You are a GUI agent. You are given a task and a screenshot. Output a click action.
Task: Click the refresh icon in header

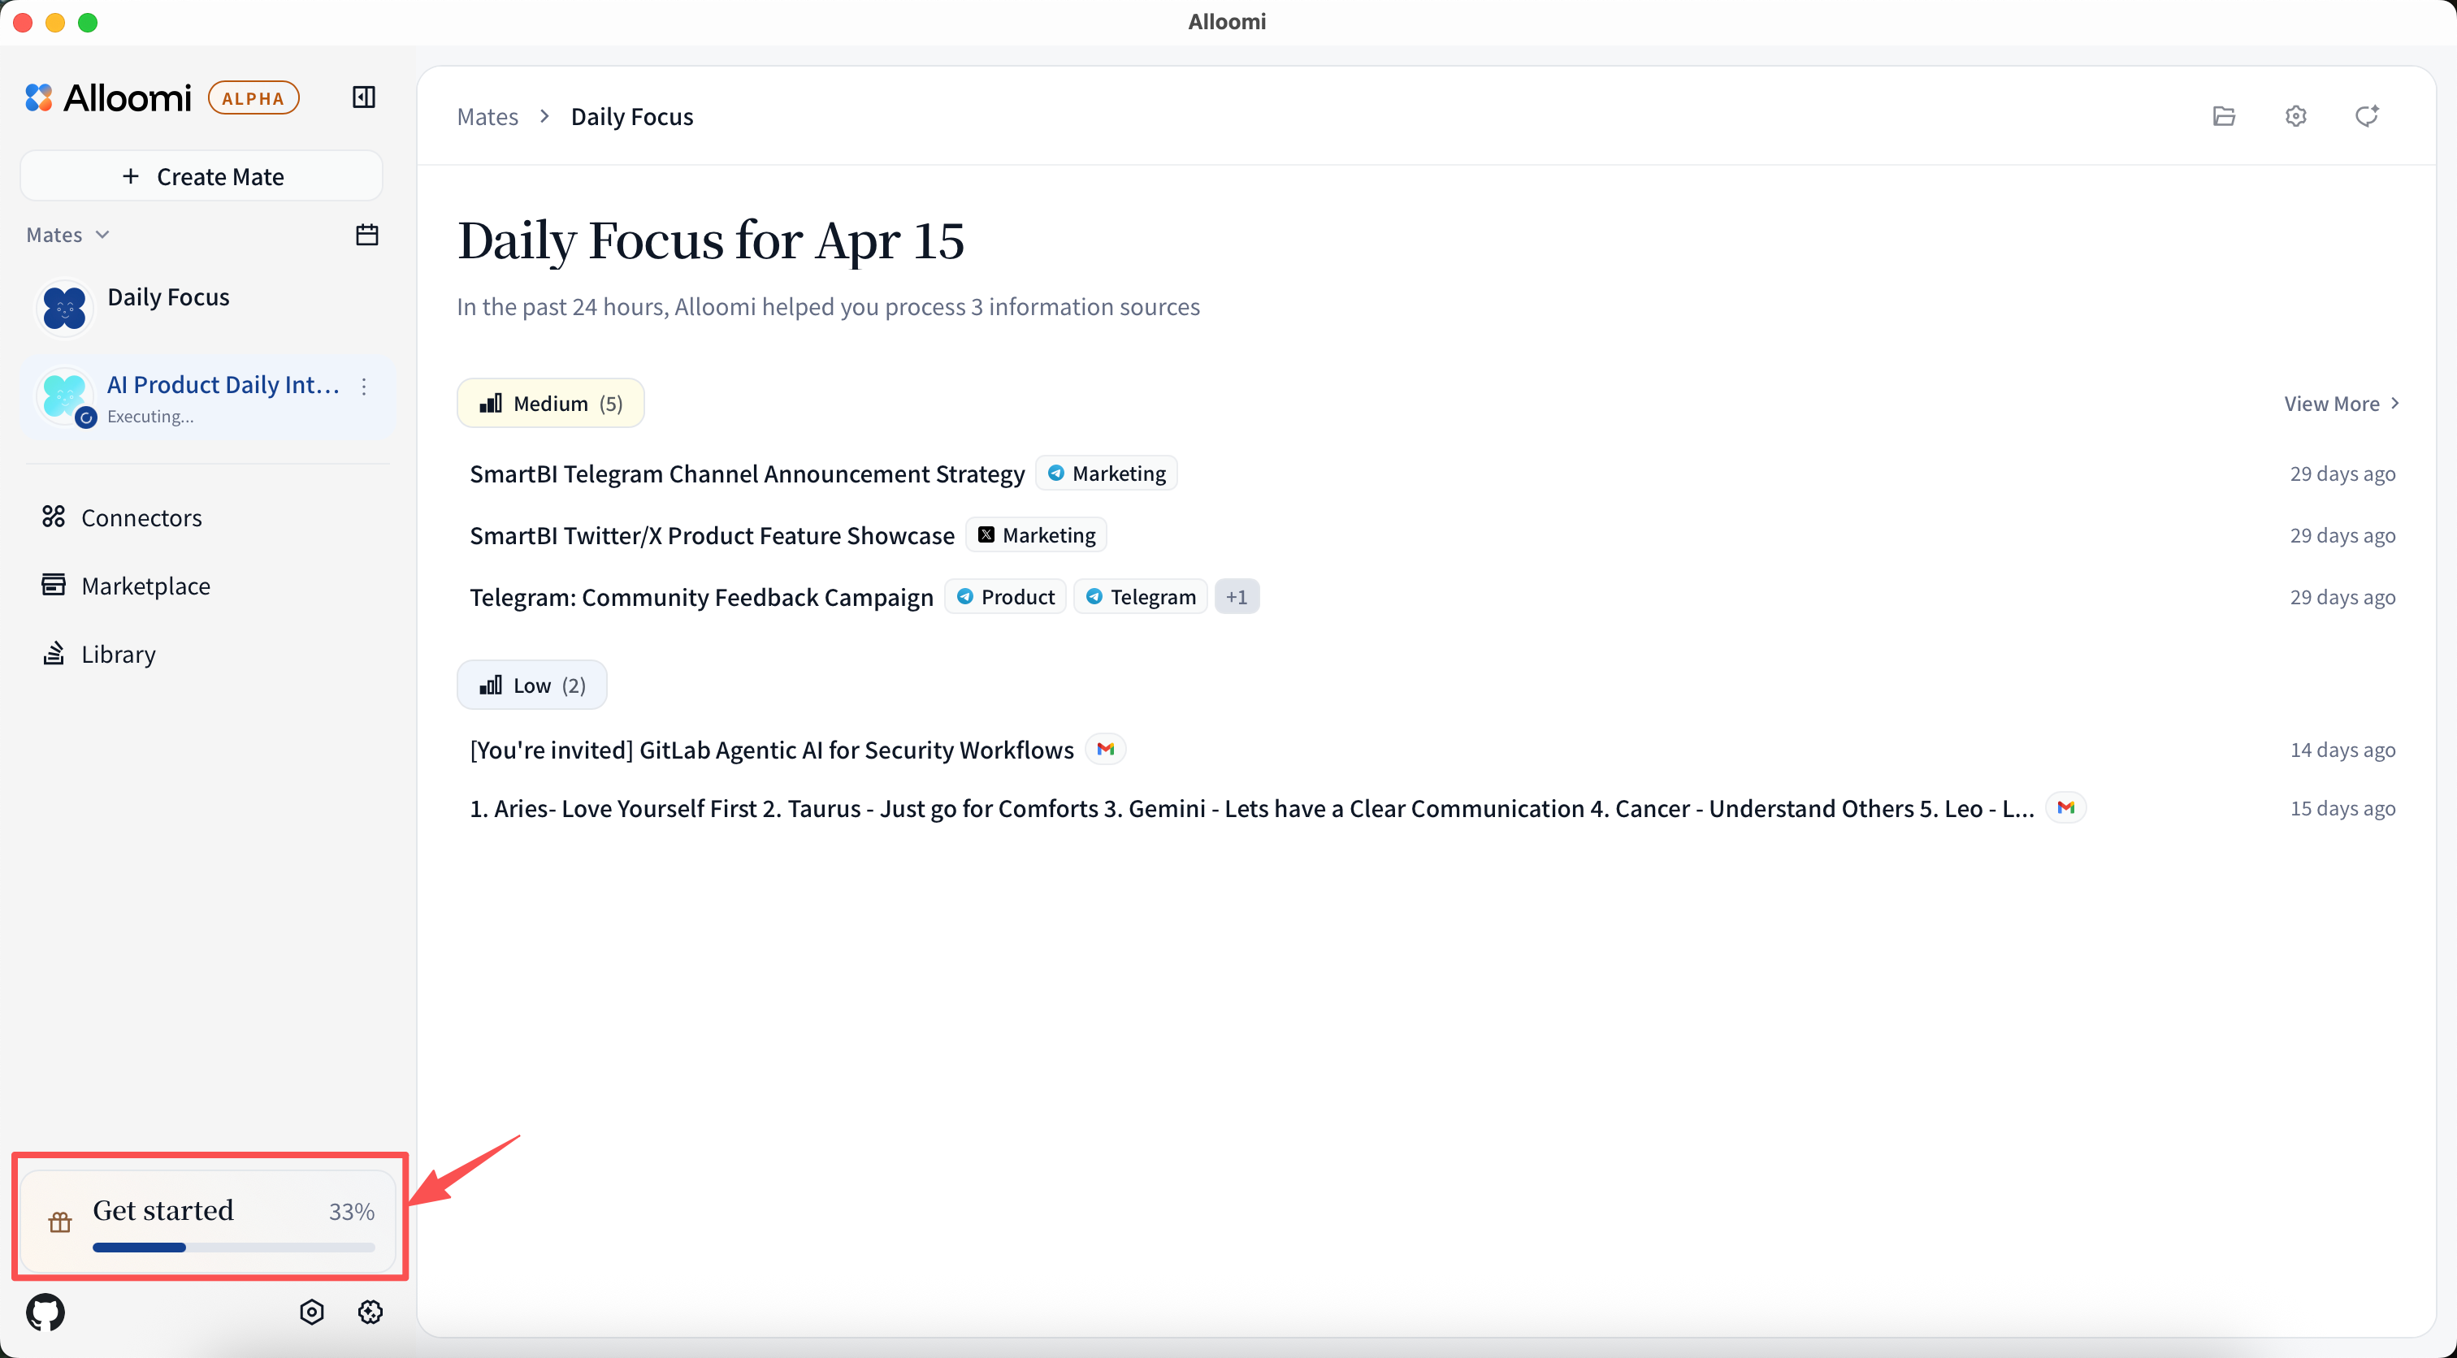tap(2366, 116)
